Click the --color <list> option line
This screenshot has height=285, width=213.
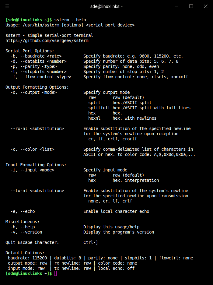(x=32, y=150)
